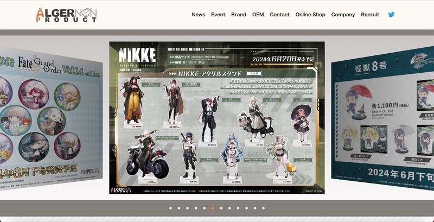Screen dimensions: 434x222
Task: Jump to the seventh carousel dot
Action: [x=221, y=208]
